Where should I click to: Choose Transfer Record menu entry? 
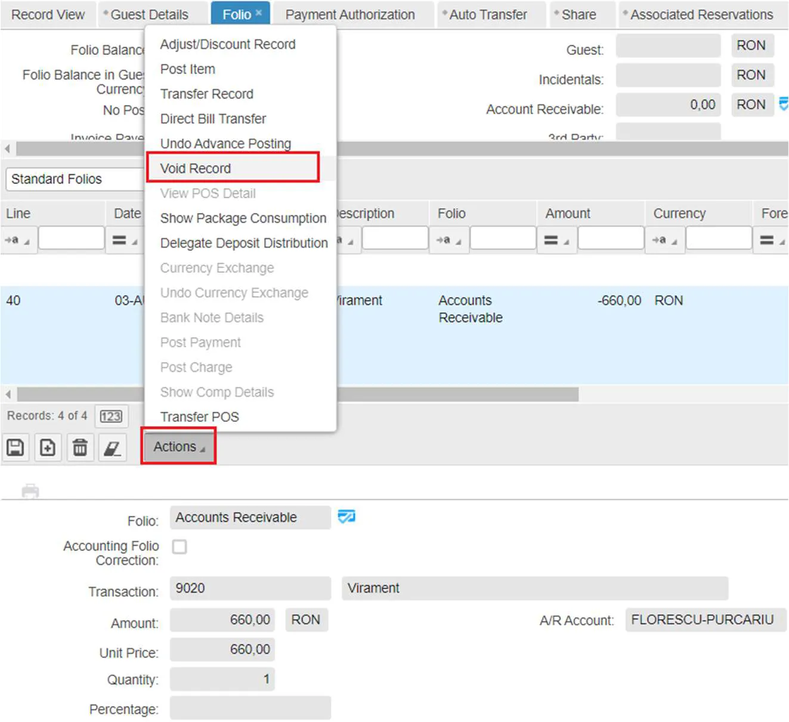pos(207,94)
